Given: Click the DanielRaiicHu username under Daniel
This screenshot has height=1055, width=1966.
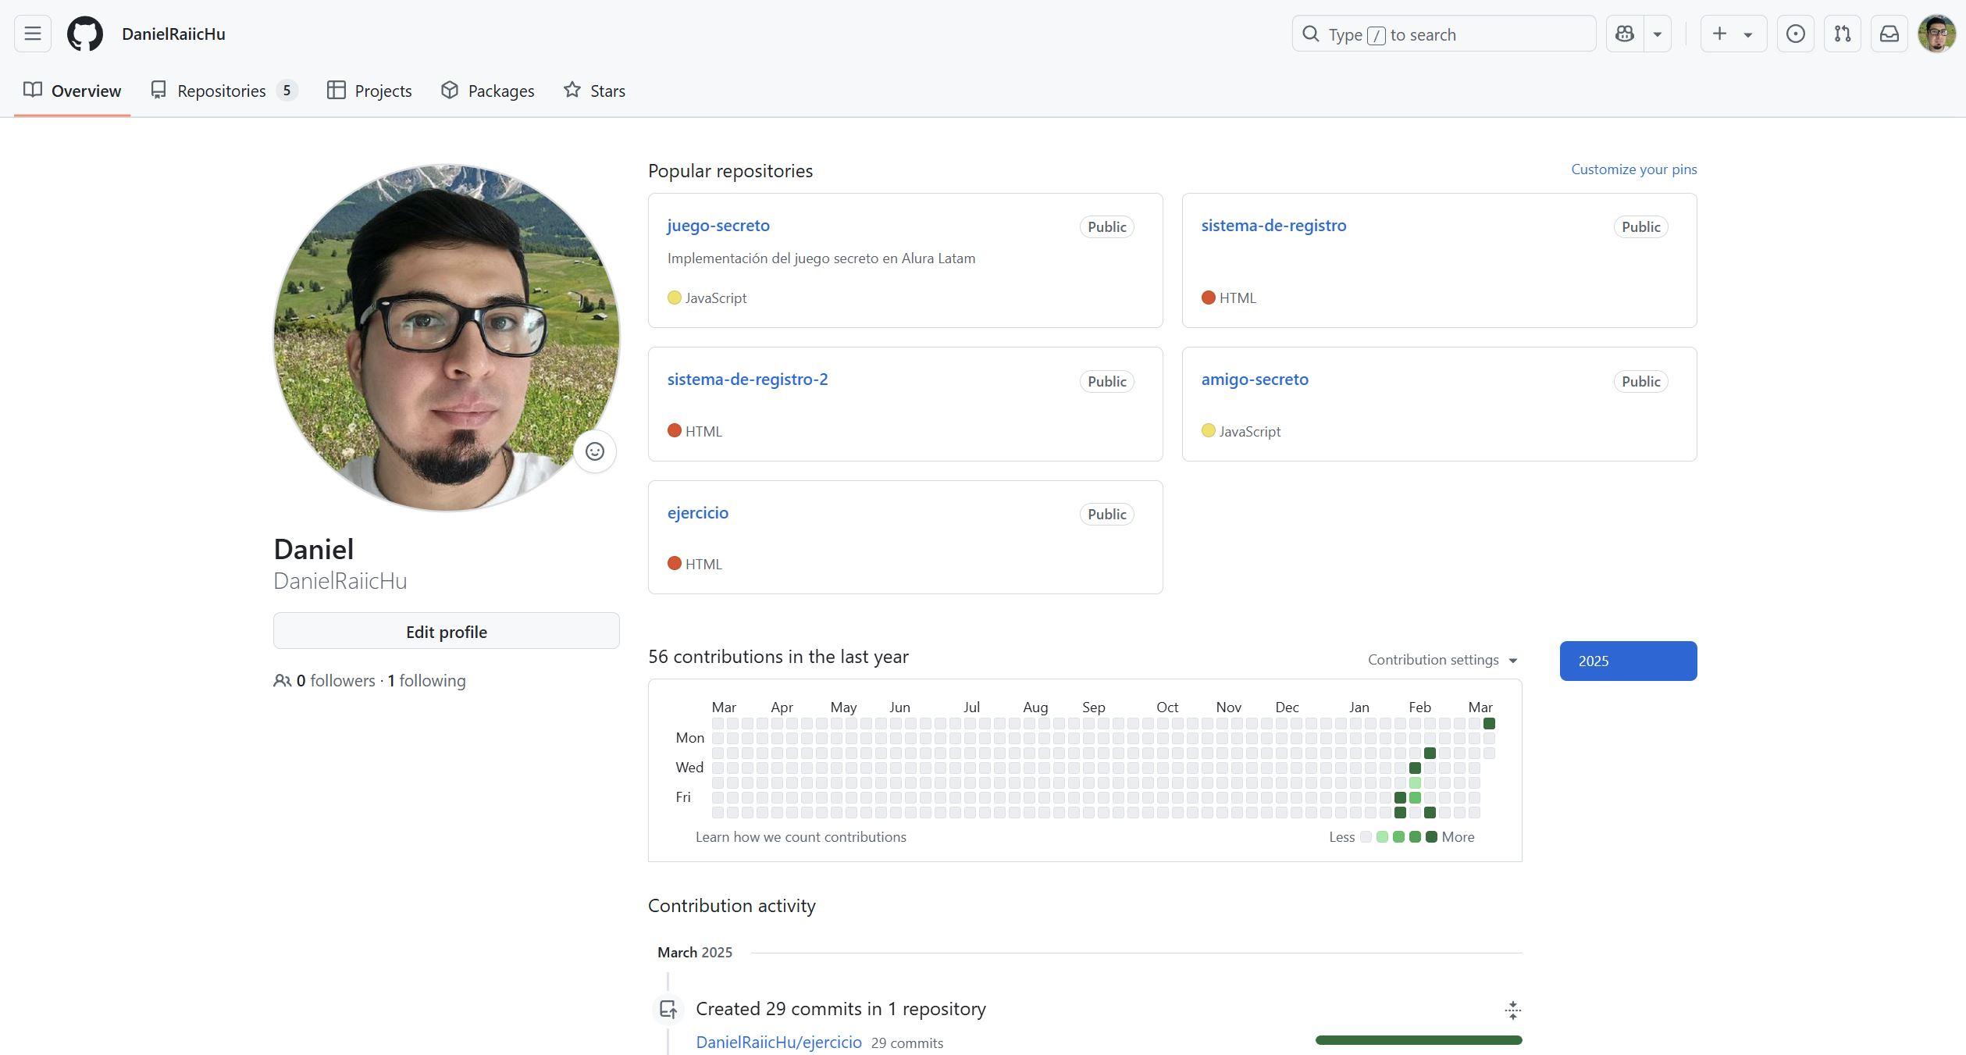Looking at the screenshot, I should (340, 580).
